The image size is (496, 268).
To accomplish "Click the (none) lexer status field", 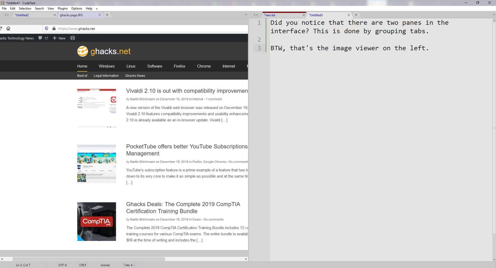I will [105, 265].
